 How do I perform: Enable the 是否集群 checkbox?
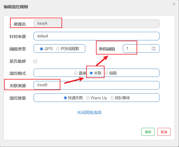35,61
